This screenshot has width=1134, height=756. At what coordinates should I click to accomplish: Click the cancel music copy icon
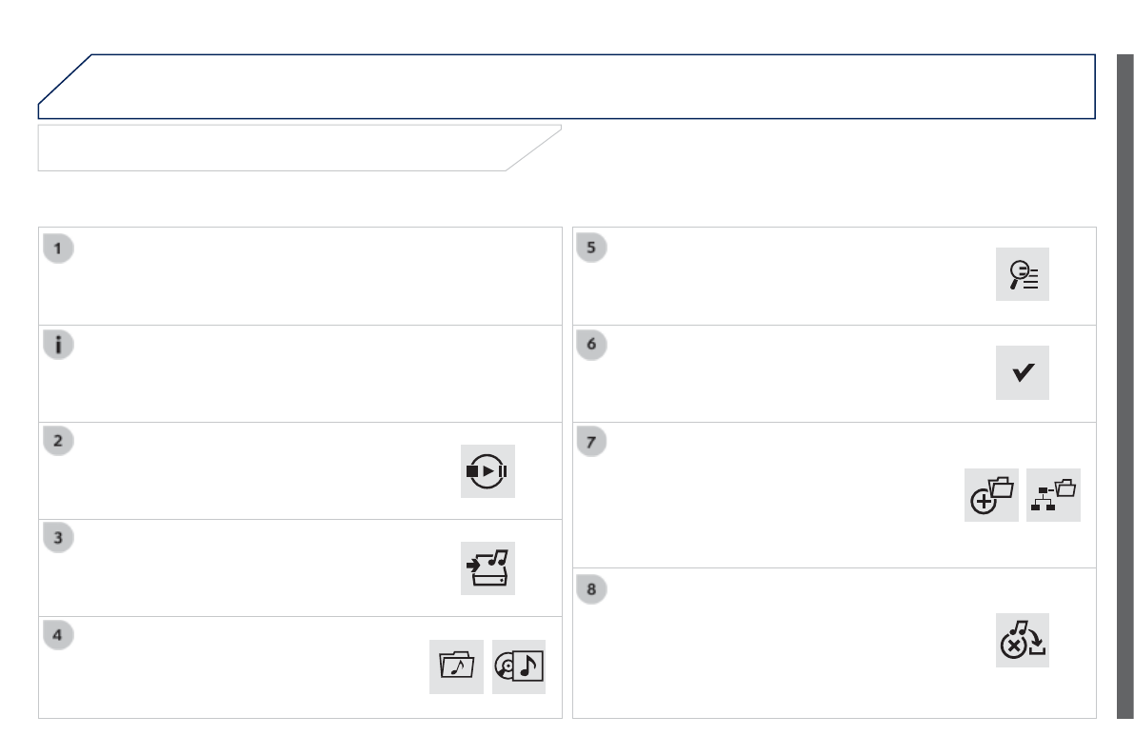point(1023,640)
